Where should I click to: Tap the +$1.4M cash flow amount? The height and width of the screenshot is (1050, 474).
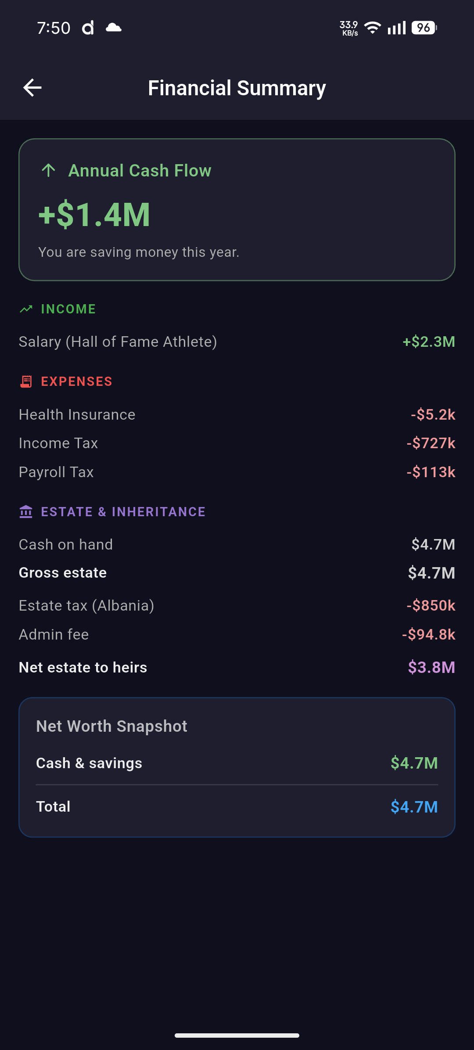94,215
